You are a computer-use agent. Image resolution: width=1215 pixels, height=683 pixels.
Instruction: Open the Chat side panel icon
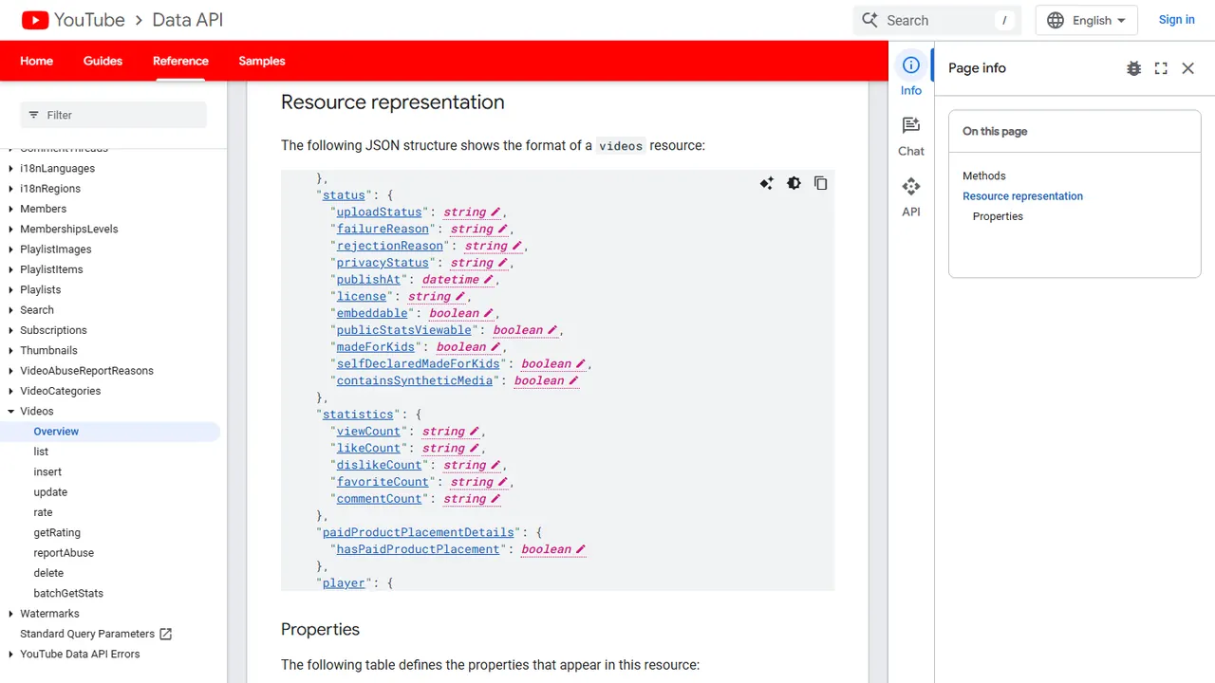coord(911,125)
